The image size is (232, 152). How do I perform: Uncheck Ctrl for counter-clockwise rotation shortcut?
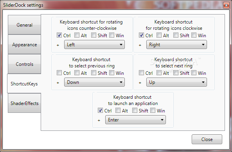(59, 35)
